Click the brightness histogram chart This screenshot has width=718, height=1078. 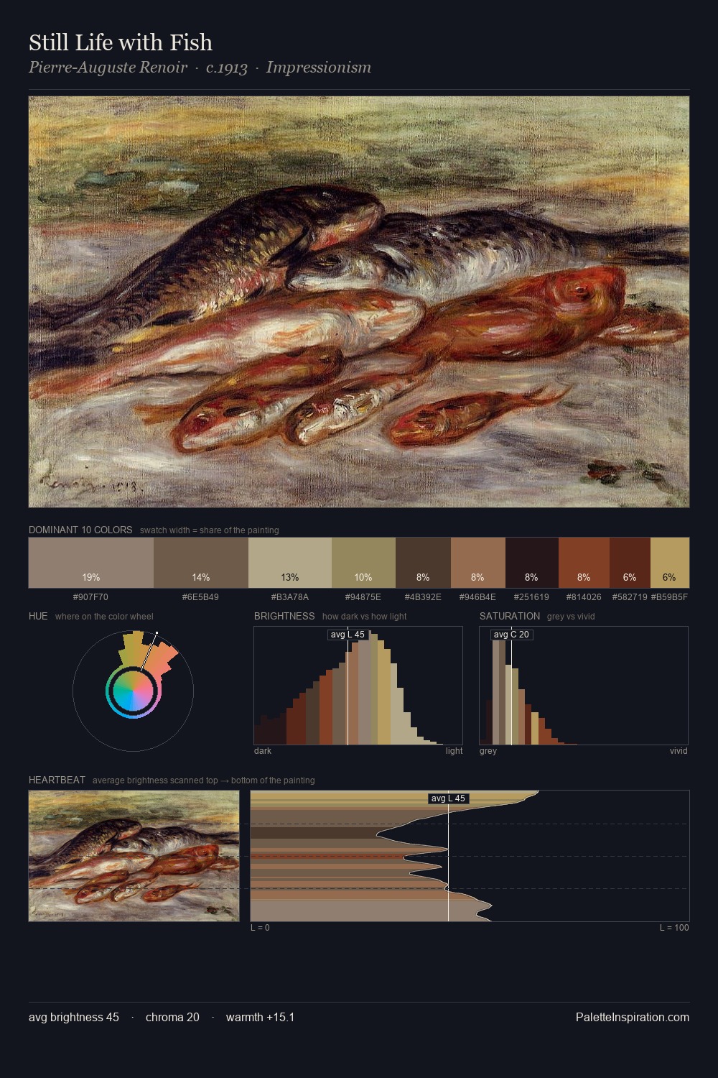coord(358,686)
